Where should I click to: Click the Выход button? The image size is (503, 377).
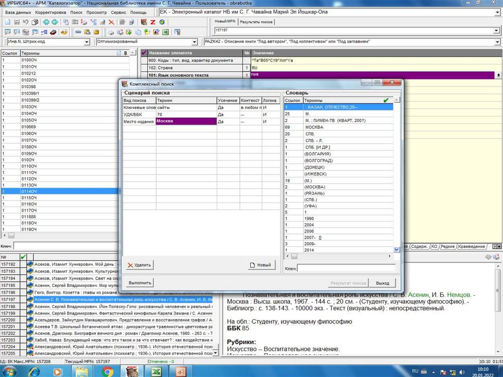(382, 283)
